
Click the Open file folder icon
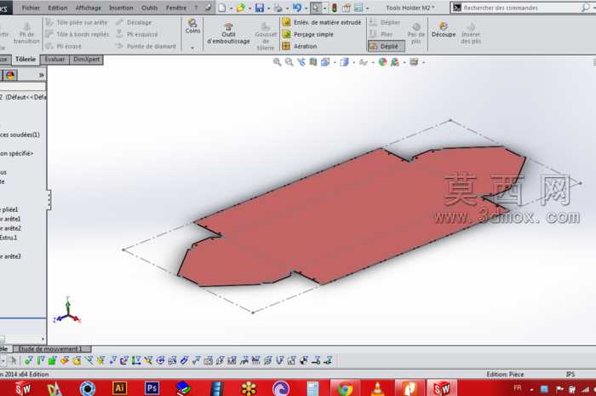pyautogui.click(x=240, y=8)
